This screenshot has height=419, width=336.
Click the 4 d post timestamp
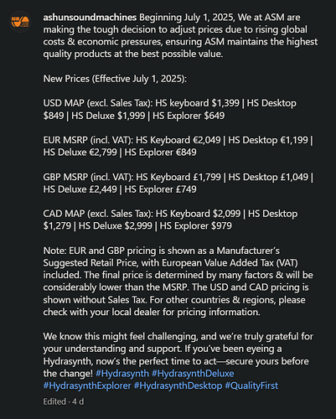pyautogui.click(x=78, y=401)
